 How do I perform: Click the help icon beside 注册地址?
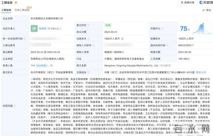pos(88,72)
